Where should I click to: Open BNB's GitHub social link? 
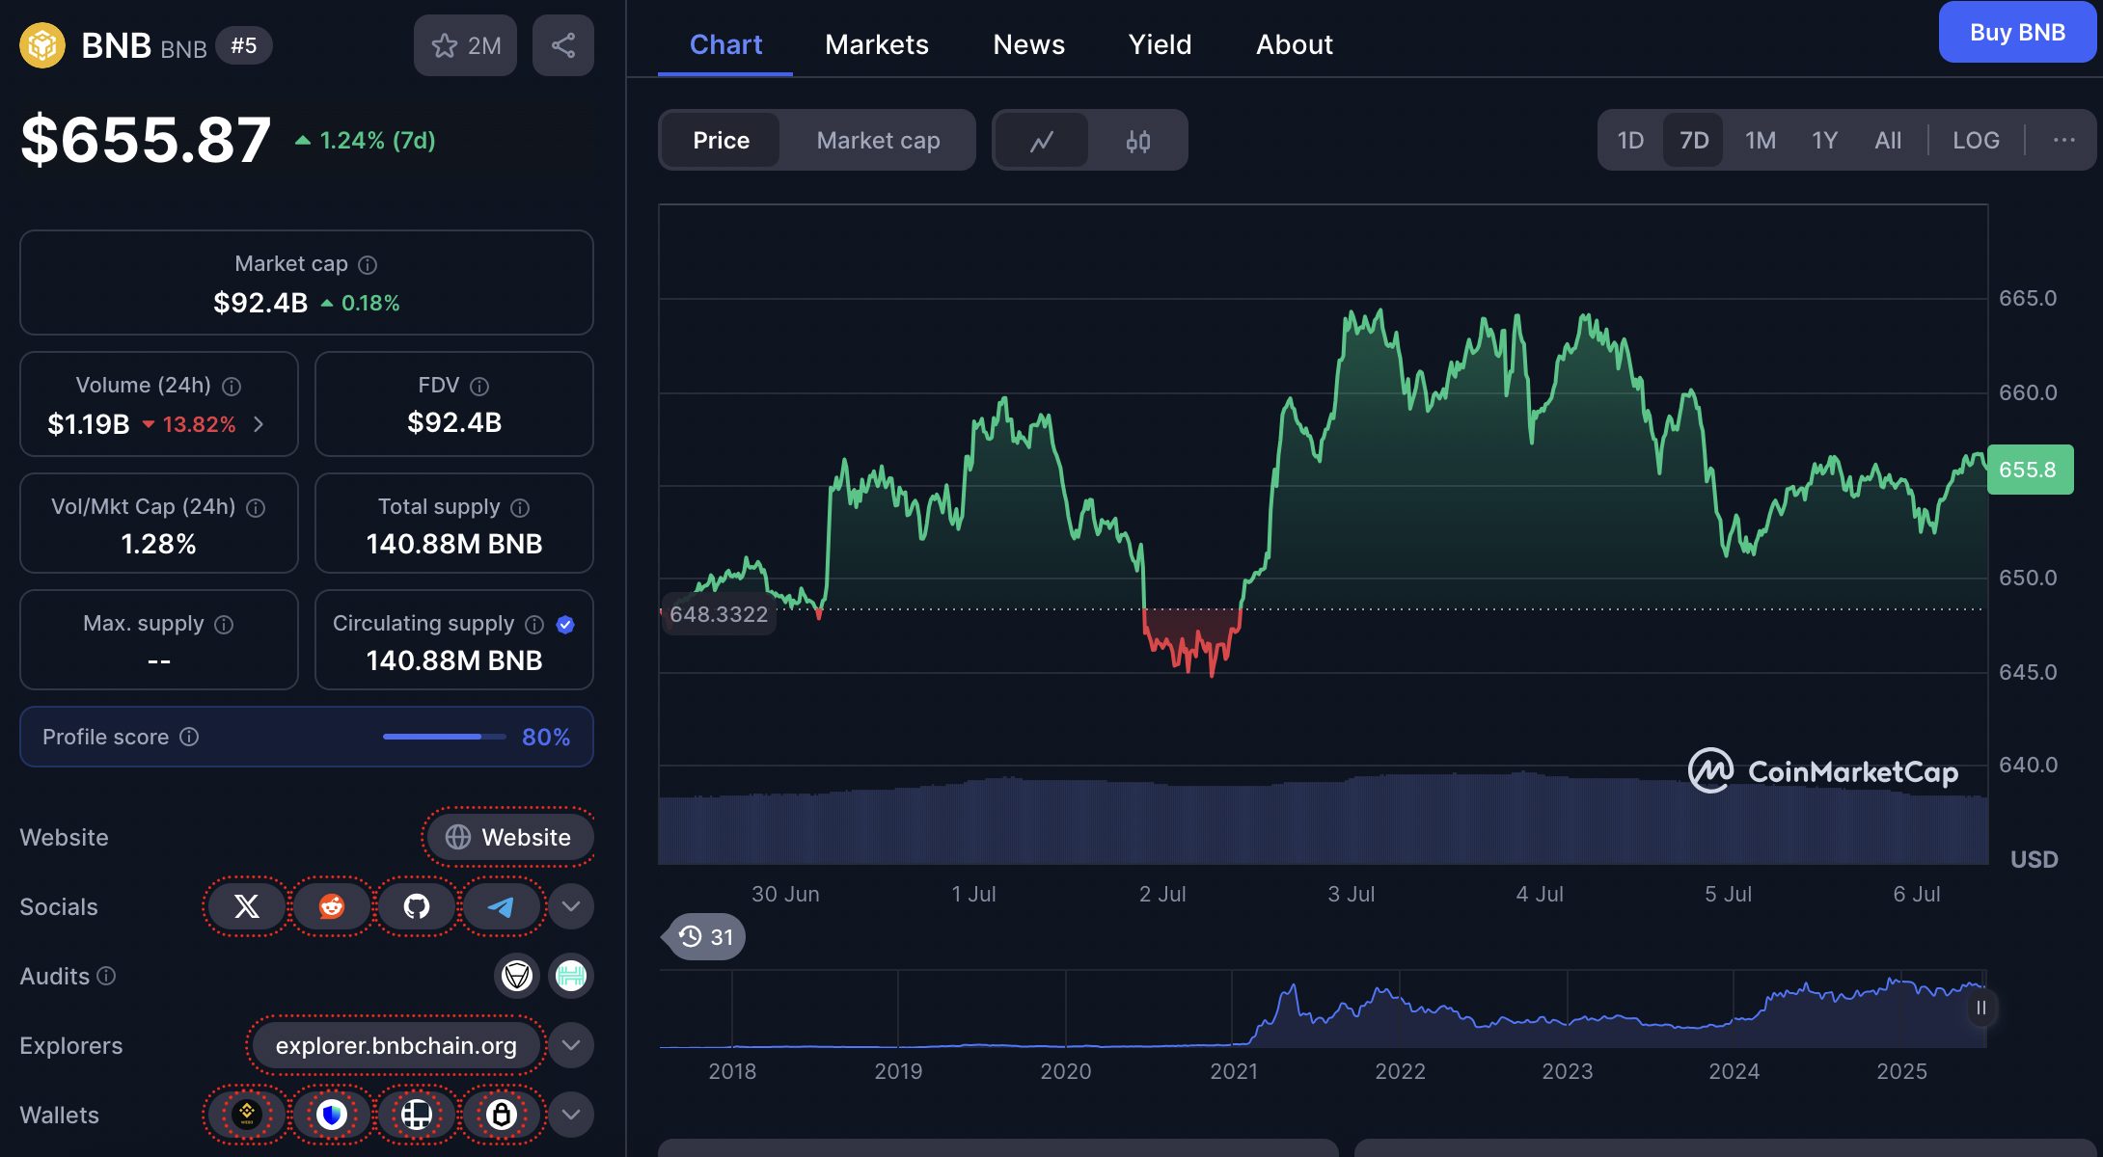417,906
